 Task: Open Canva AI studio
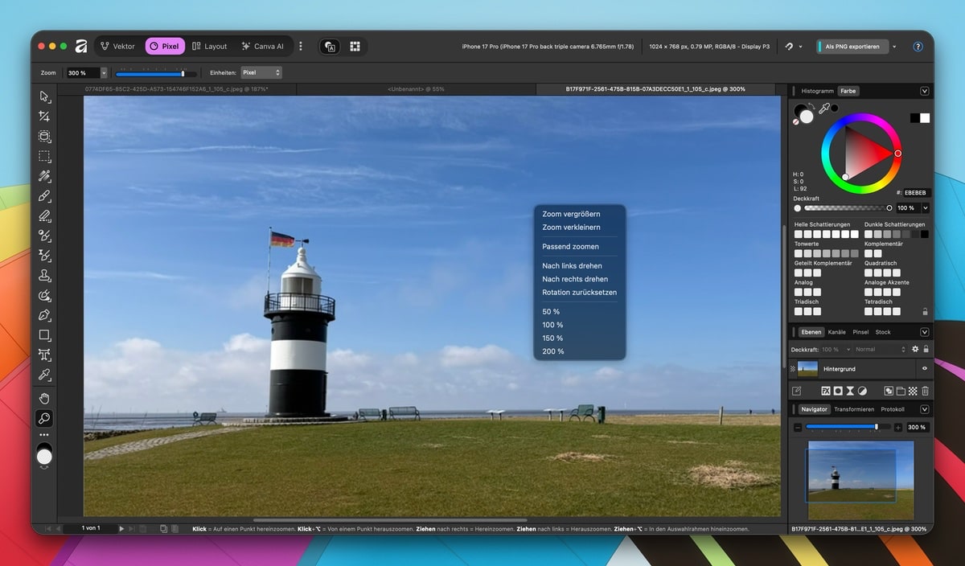262,47
